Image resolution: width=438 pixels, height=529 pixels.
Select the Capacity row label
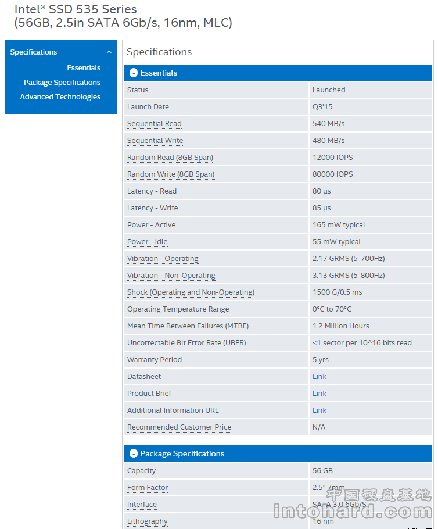click(x=141, y=471)
